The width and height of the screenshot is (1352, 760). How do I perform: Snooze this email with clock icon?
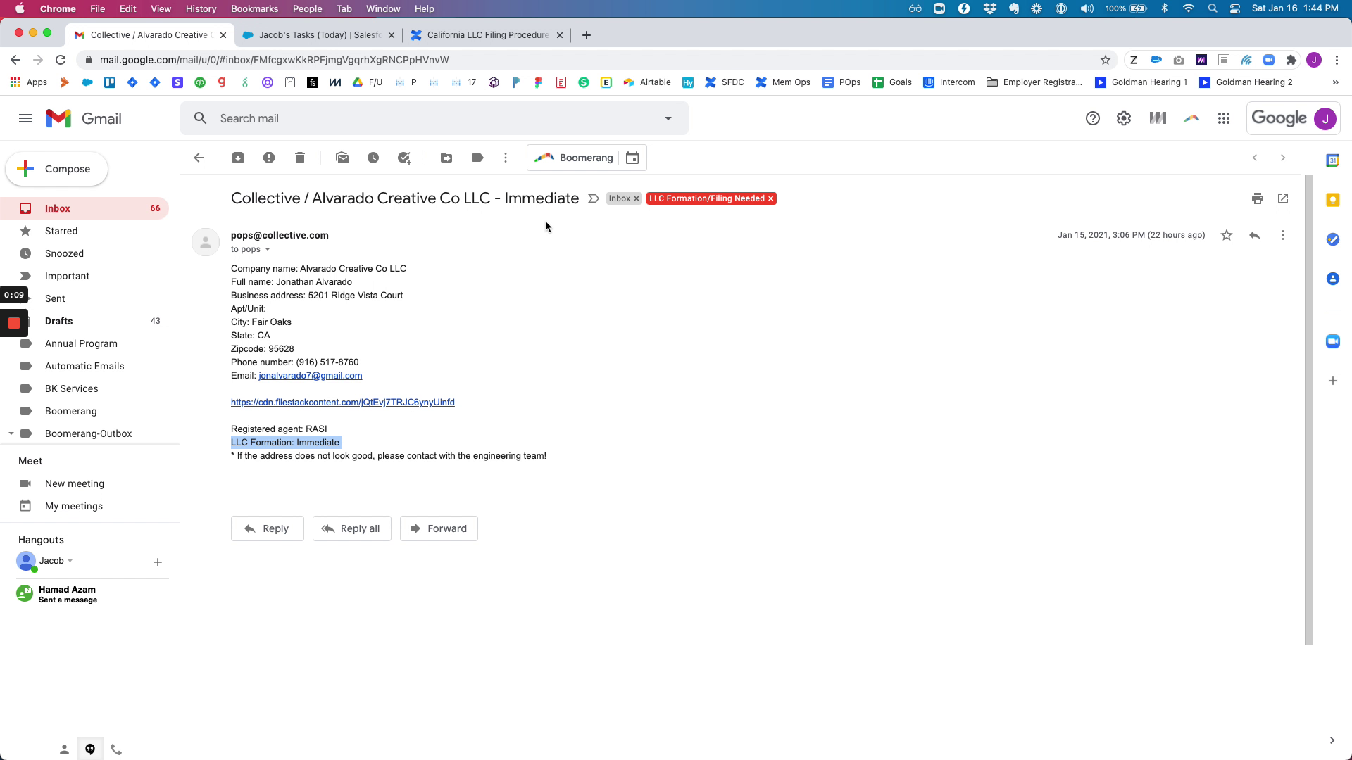click(373, 158)
